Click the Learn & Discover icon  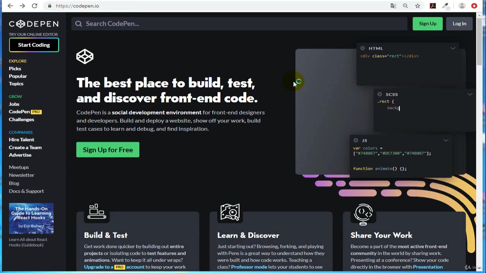click(x=230, y=212)
